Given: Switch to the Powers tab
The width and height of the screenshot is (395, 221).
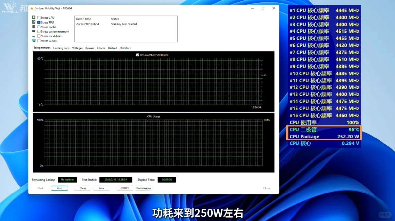Looking at the screenshot, I should pos(90,48).
